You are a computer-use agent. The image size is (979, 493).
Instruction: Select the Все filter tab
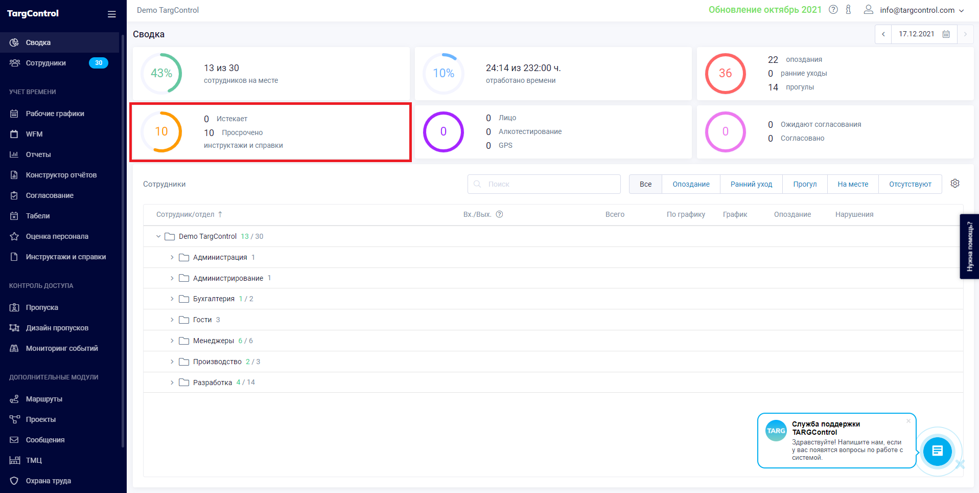tap(645, 184)
